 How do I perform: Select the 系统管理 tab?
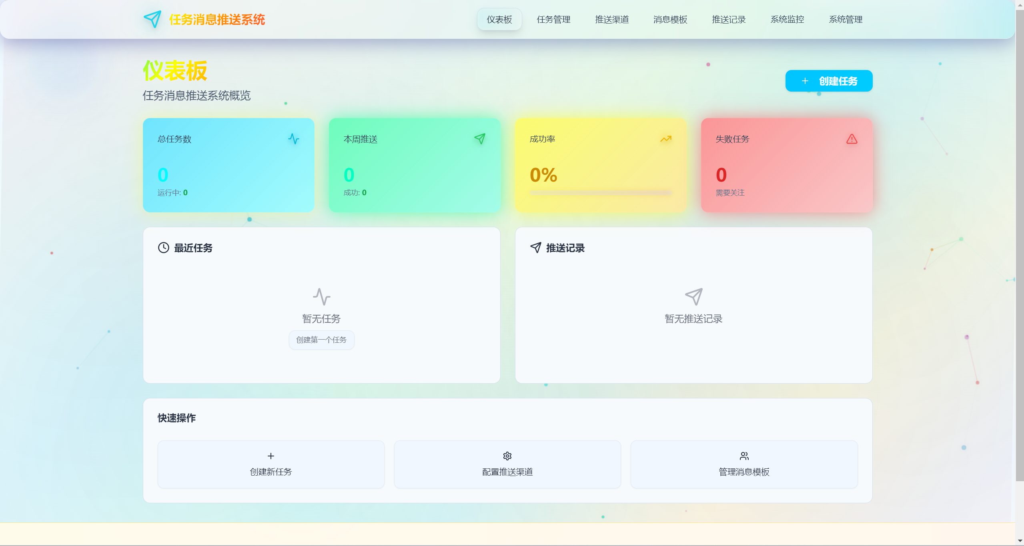click(x=846, y=19)
